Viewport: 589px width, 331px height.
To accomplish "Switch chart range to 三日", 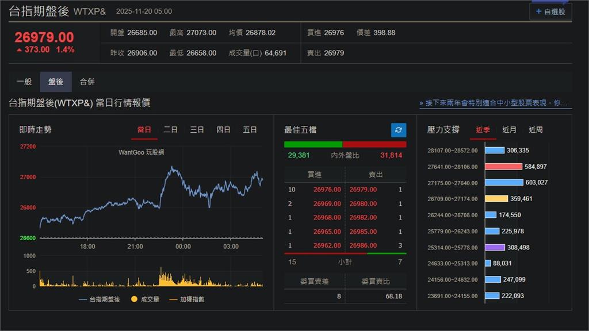I will tap(197, 130).
